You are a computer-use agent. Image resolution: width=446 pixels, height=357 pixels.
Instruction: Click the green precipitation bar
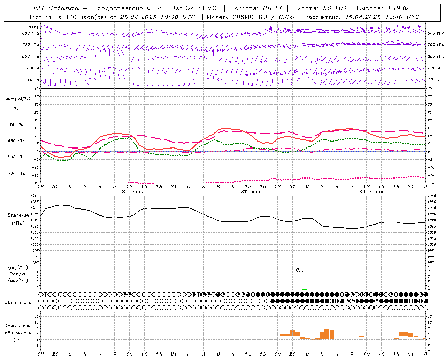click(x=305, y=289)
